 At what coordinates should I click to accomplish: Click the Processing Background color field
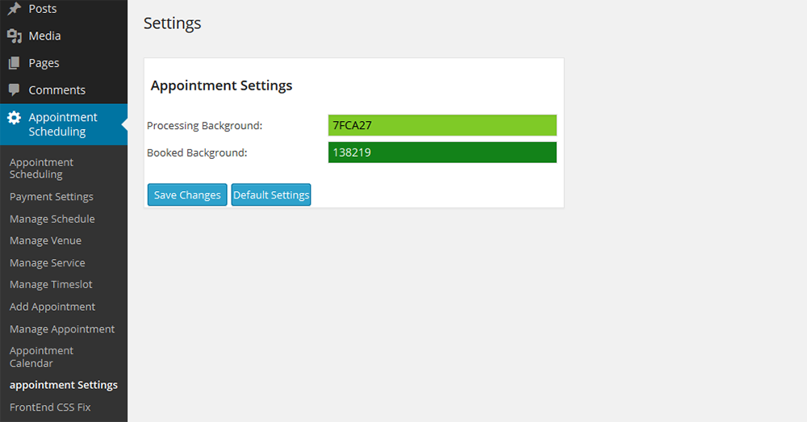tap(442, 125)
